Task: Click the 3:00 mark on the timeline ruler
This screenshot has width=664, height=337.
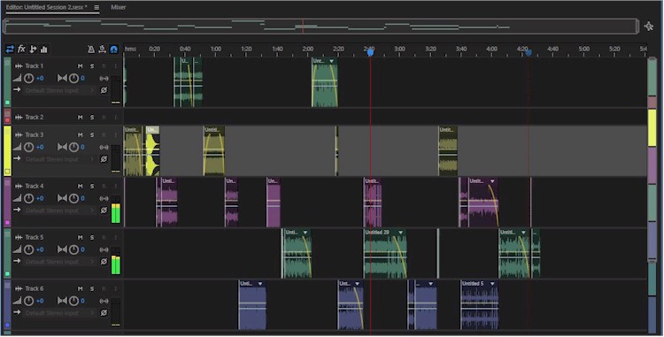Action: [x=400, y=49]
